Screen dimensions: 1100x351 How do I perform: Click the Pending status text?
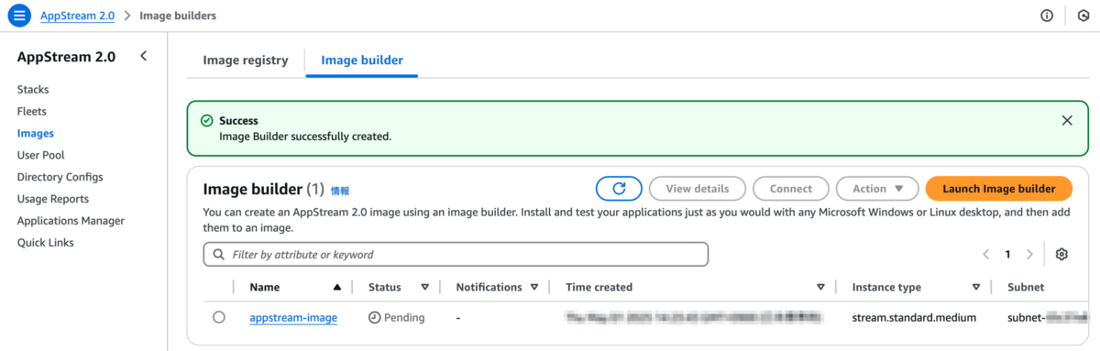pos(404,318)
